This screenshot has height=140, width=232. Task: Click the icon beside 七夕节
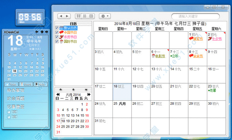click(210, 39)
